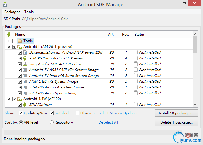The width and height of the screenshot is (203, 145).
Task: Uncheck the Android L (API 20, L preview) checkbox
Action: click(x=14, y=47)
